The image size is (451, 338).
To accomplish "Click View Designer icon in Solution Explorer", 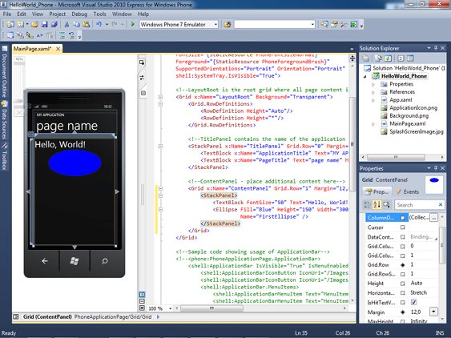I will point(410,58).
